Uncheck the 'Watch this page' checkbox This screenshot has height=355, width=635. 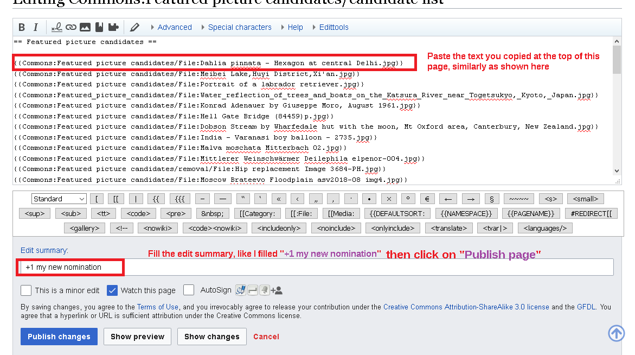112,290
